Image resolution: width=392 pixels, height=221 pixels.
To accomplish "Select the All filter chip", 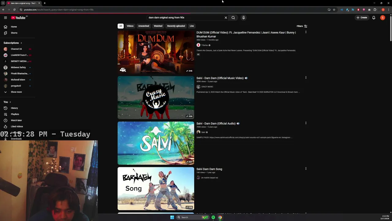I will pos(121,26).
